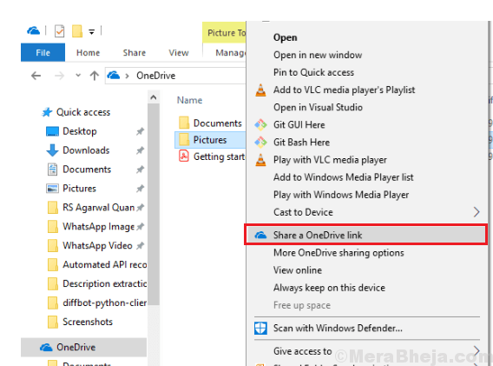Choose Pin to Quick access
493x366 pixels.
(x=313, y=72)
